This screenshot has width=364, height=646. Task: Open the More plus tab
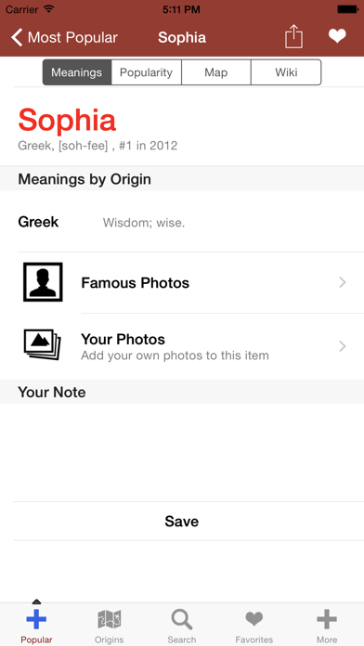327,625
